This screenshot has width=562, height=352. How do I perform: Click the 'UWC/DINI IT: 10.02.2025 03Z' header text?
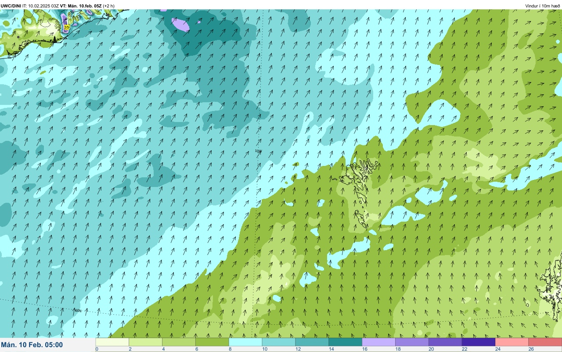click(x=30, y=6)
